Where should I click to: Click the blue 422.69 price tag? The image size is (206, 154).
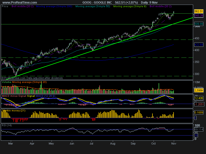coord(199,45)
